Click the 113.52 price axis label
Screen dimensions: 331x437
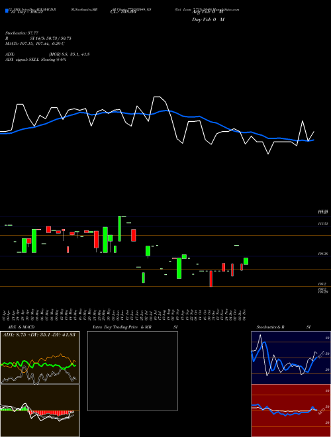click(323, 224)
